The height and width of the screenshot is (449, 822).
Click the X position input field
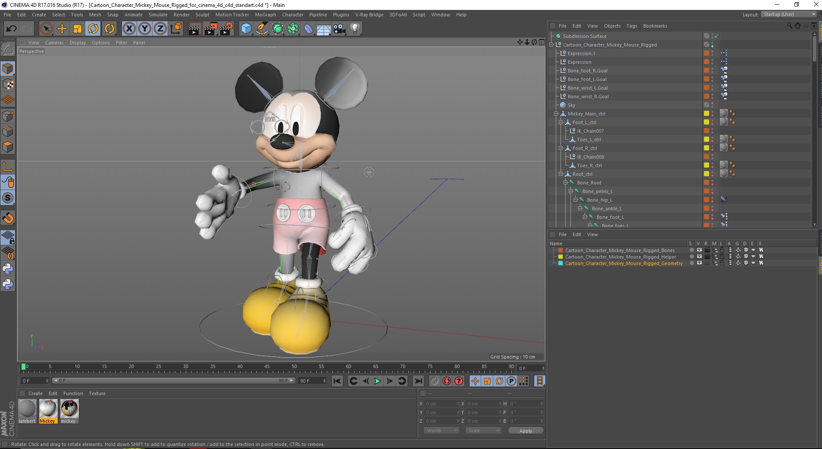(442, 404)
